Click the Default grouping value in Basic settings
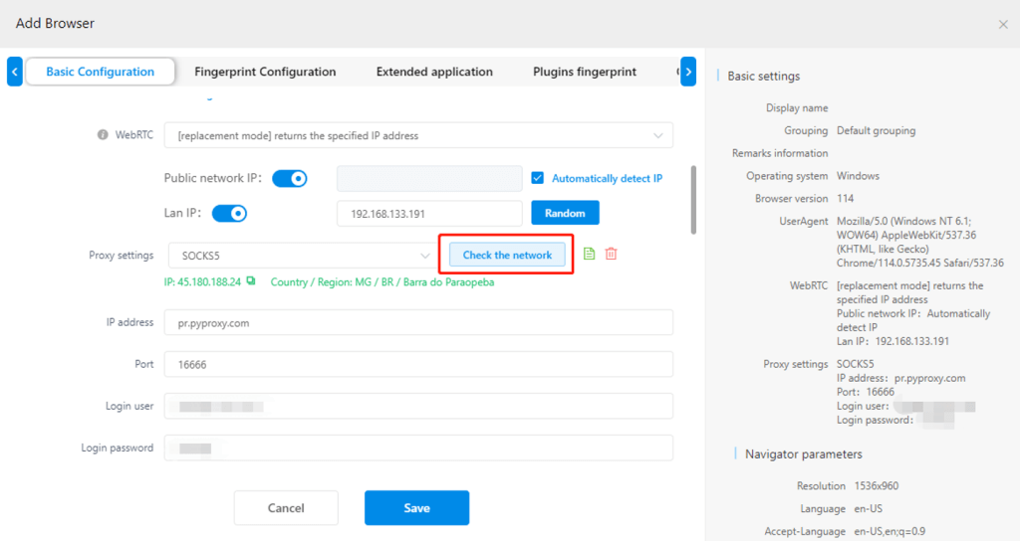This screenshot has width=1020, height=541. [876, 130]
